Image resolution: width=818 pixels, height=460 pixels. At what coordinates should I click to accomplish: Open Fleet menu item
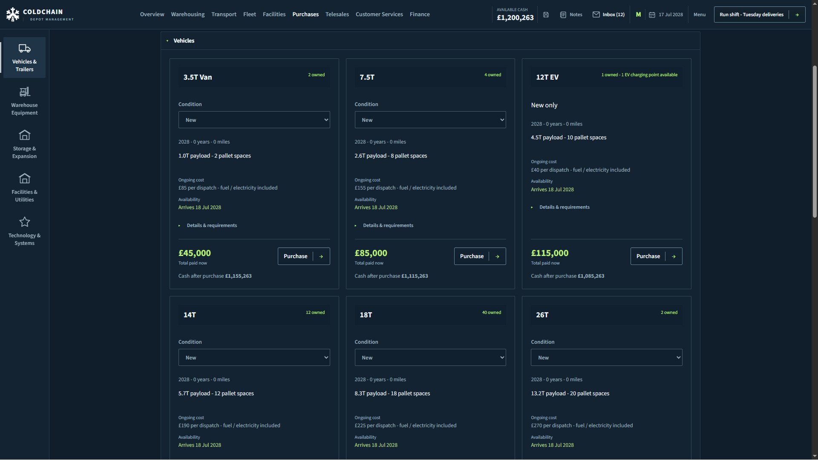250,14
